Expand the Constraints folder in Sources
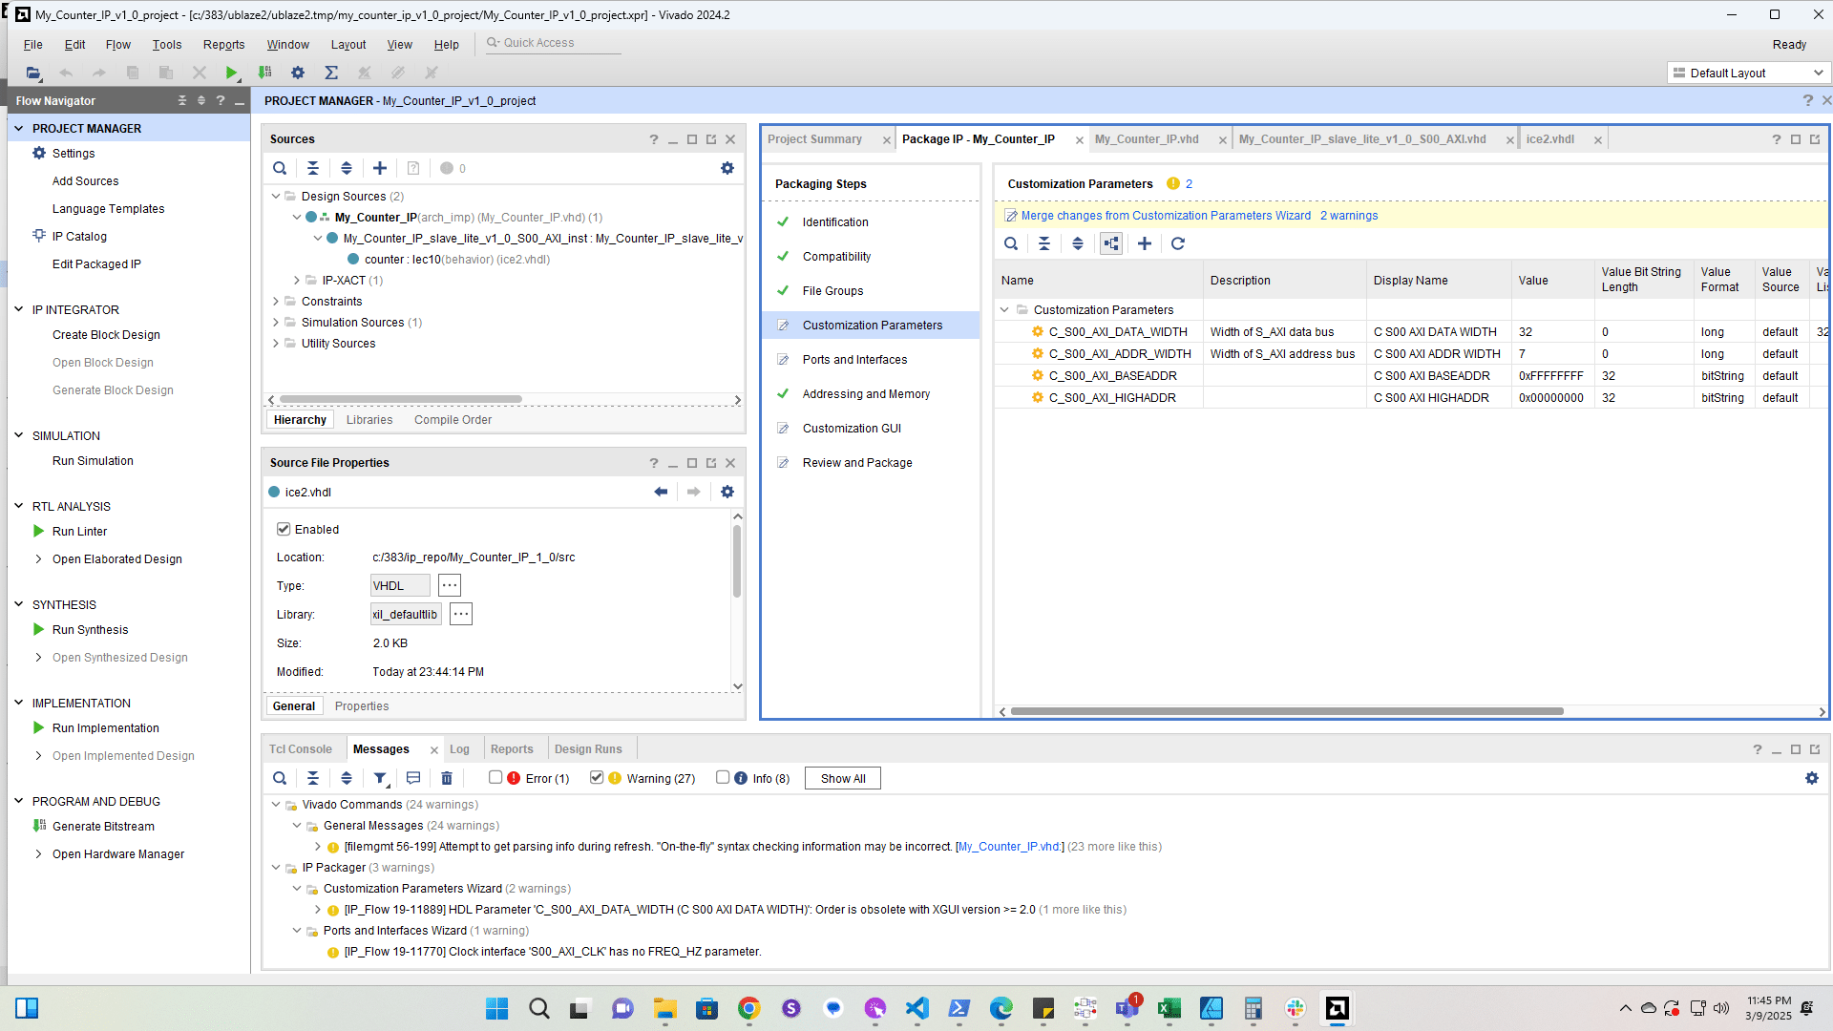This screenshot has height=1031, width=1833. 276,302
